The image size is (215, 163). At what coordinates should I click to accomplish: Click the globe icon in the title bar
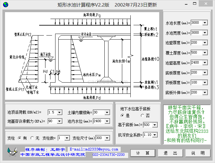5,4
